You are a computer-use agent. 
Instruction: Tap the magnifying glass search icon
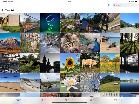click(114, 5)
